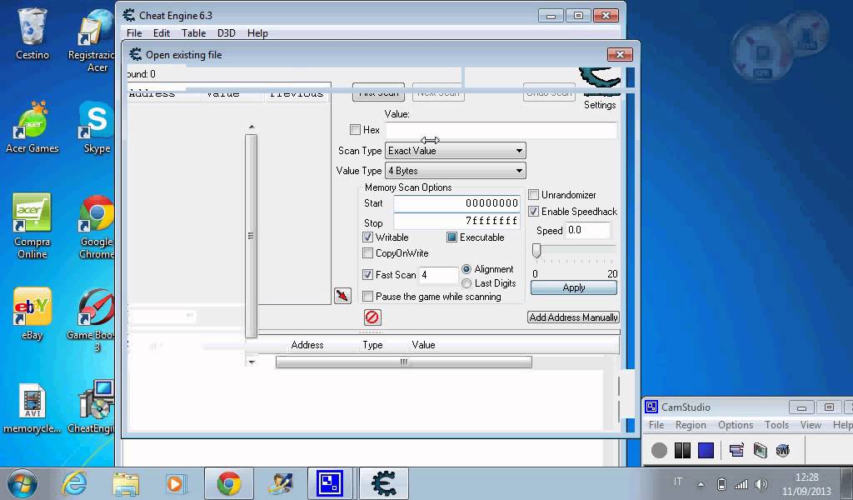Click the CamStudio stop button
853x500 pixels.
[706, 451]
